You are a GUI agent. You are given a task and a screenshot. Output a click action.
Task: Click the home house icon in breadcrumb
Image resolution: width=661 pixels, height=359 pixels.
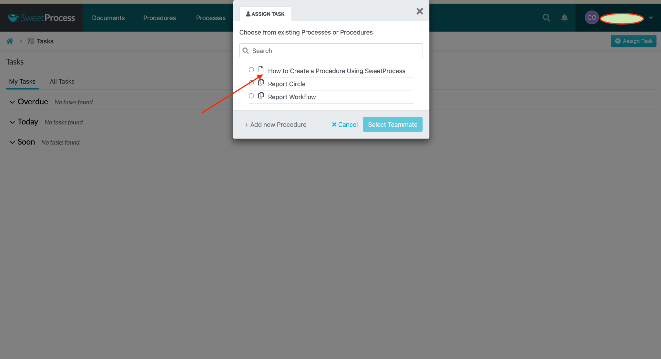tap(10, 41)
